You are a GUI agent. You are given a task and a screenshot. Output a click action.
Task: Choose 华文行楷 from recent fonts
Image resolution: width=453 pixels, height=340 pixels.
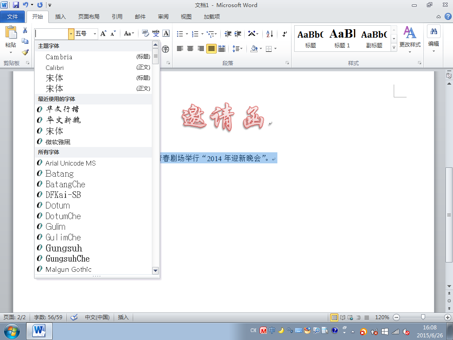point(93,109)
